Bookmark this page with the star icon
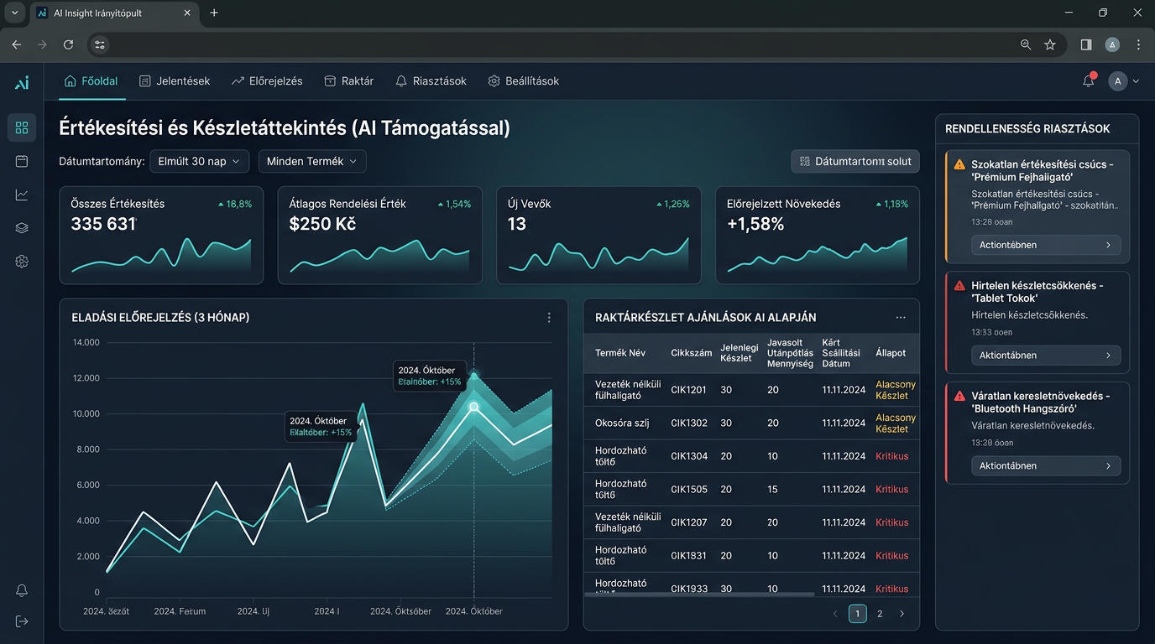 (1050, 44)
